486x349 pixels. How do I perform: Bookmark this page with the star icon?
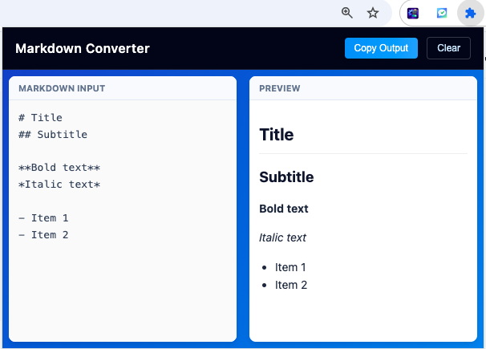pyautogui.click(x=373, y=13)
